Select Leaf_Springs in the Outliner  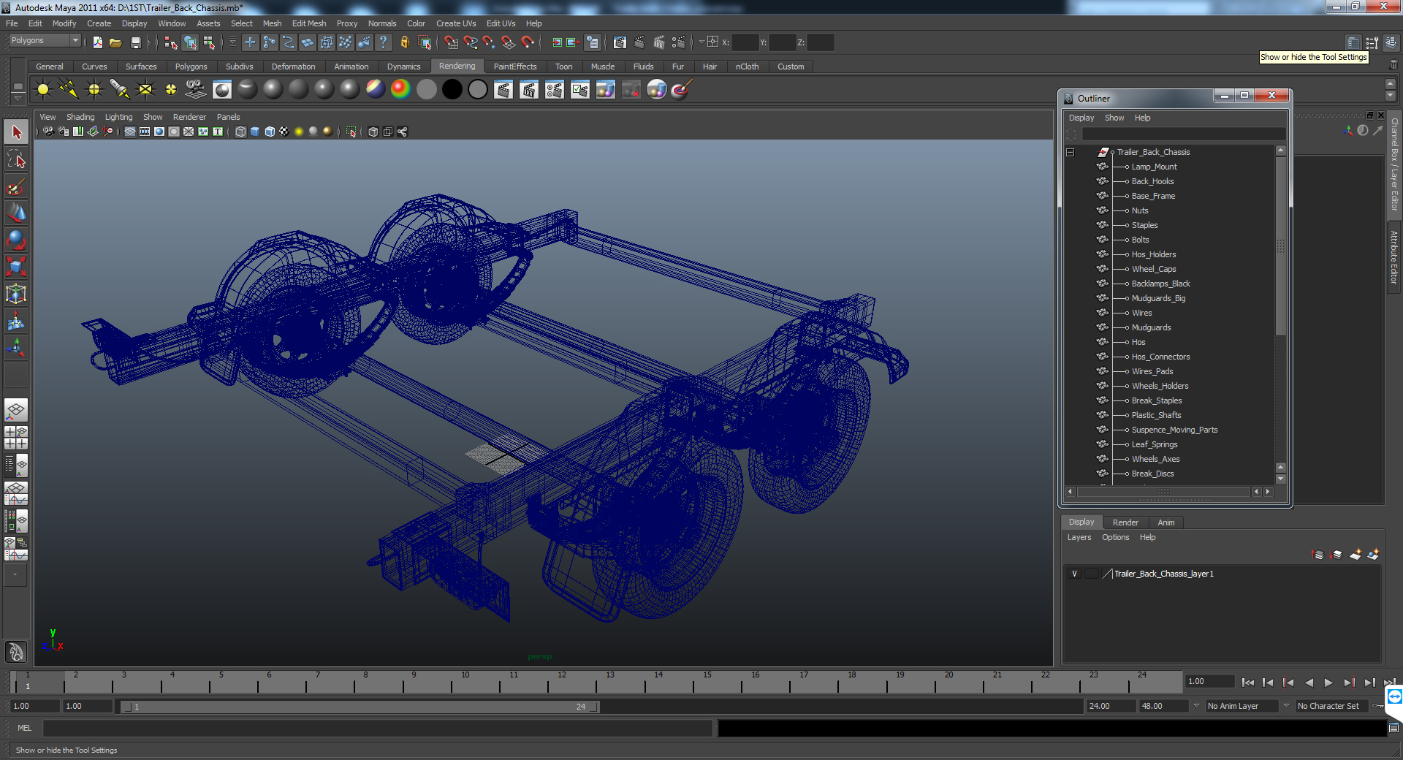coord(1155,444)
